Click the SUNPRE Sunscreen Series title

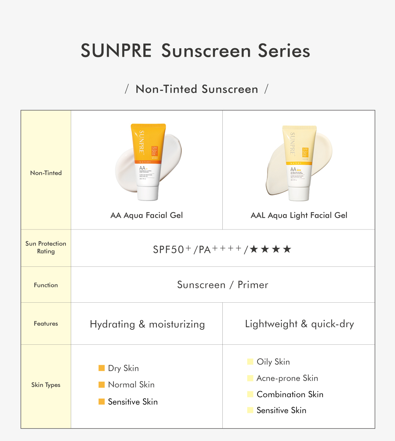pyautogui.click(x=195, y=51)
